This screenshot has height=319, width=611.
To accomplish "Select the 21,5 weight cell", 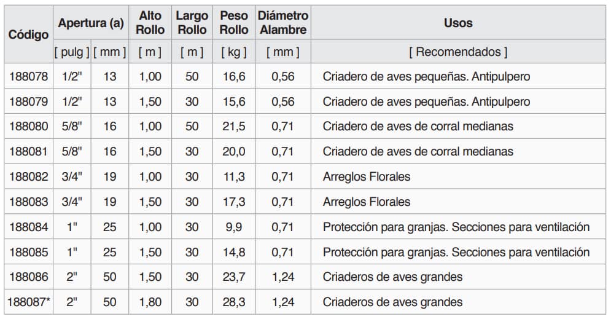I will 234,127.
